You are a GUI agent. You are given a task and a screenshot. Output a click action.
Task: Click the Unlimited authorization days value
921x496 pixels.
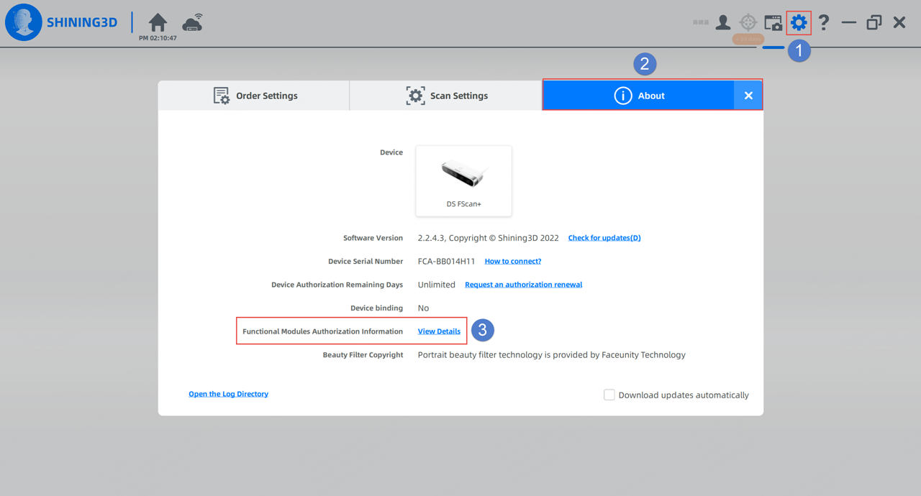point(436,285)
